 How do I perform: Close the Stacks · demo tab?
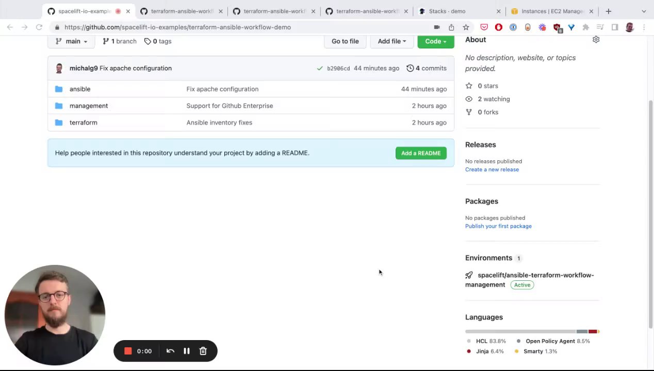tap(498, 11)
